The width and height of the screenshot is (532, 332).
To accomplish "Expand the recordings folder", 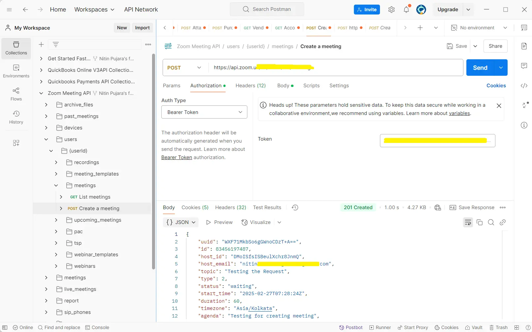I will (x=56, y=162).
